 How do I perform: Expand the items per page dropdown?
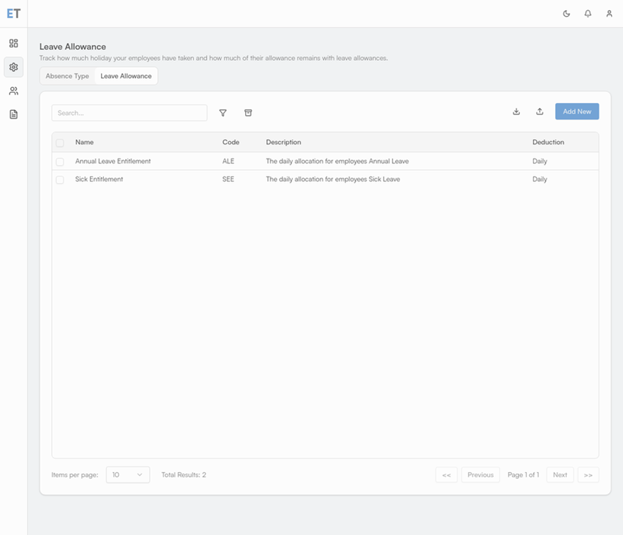tap(128, 475)
